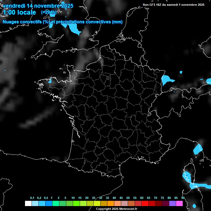The width and height of the screenshot is (211, 211).
Task: Select the '5' legend label
Action: pyautogui.click(x=65, y=198)
